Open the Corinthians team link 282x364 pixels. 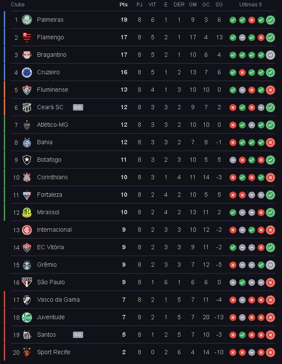52,178
